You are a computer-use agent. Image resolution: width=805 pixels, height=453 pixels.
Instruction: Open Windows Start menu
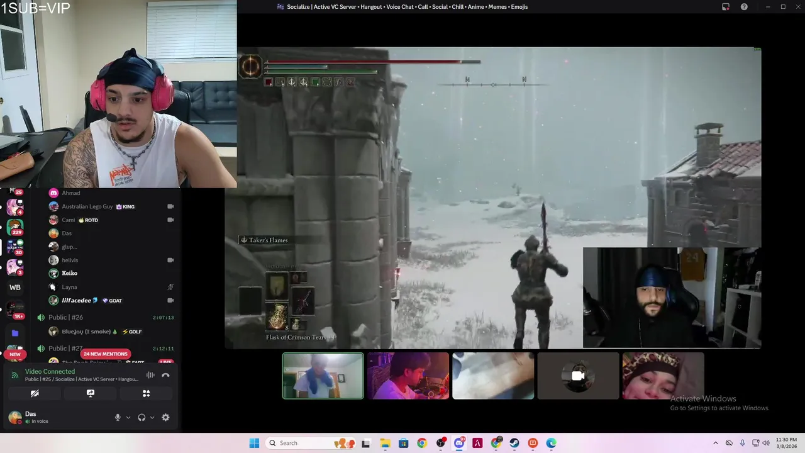tap(254, 443)
